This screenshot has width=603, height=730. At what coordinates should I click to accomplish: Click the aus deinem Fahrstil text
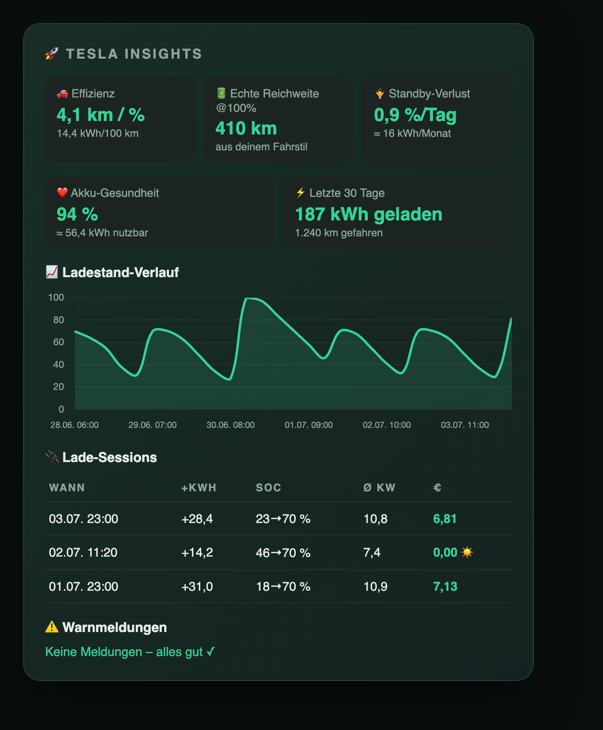[x=261, y=147]
